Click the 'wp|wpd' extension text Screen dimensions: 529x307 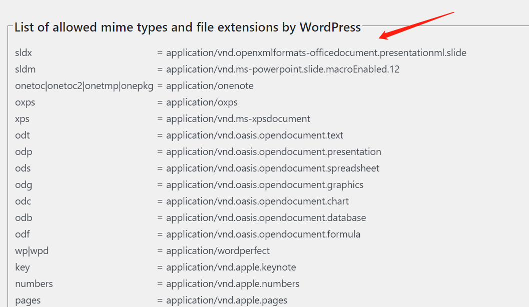(x=32, y=251)
